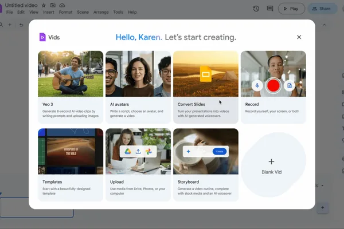Collapse the toolbar with the chevron arrow
This screenshot has width=344, height=229.
[325, 25]
